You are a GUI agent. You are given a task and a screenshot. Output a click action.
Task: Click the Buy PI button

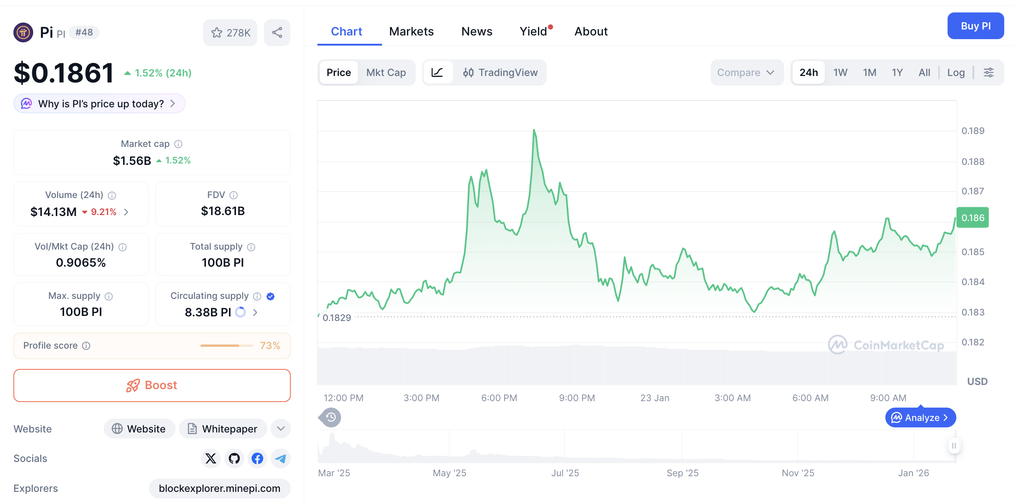pos(975,26)
